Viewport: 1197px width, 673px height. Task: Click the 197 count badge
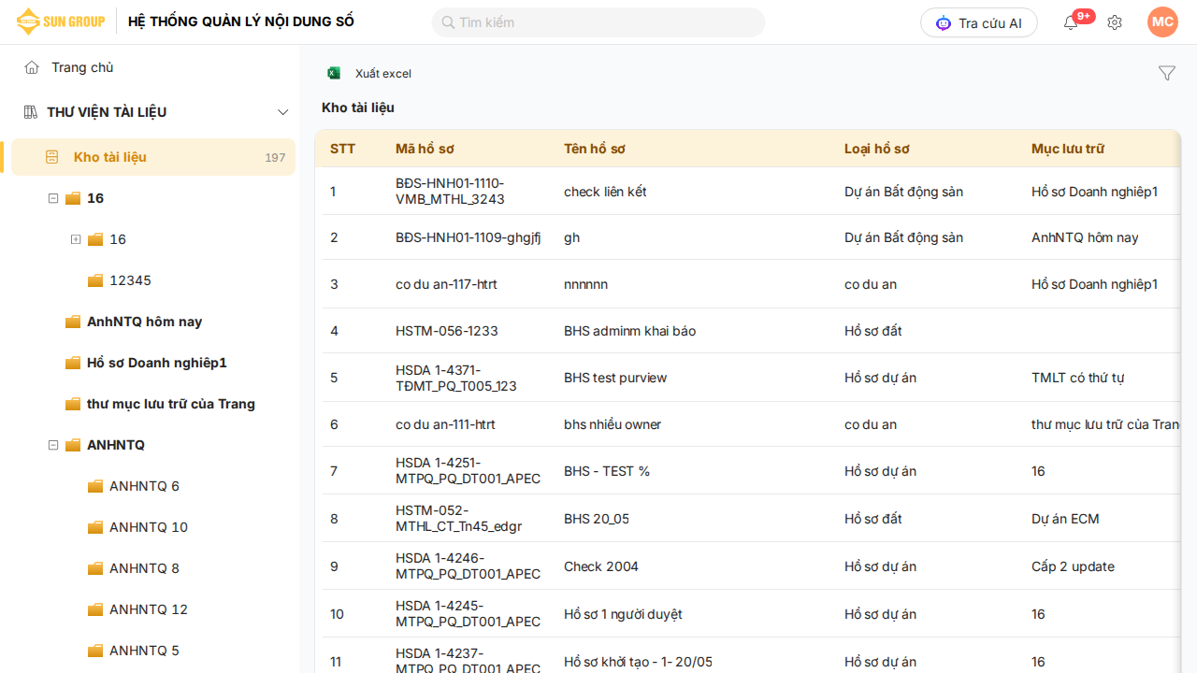click(275, 157)
